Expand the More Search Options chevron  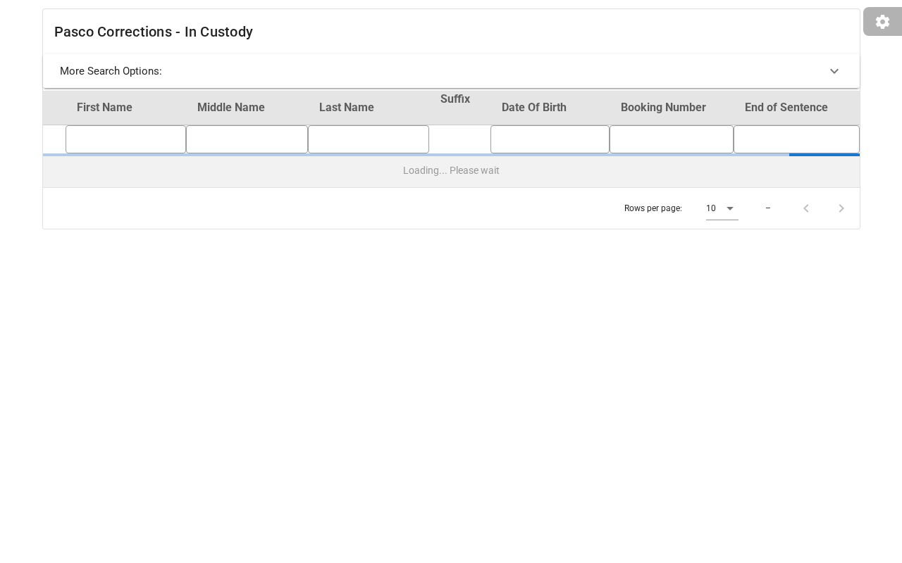834,71
